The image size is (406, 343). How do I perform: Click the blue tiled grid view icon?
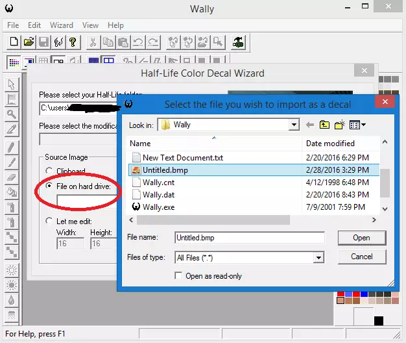tap(93, 60)
